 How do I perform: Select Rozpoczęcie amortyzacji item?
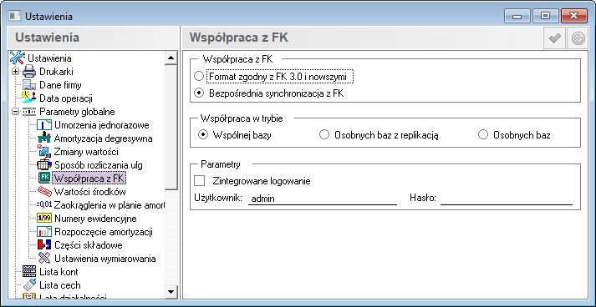click(104, 231)
